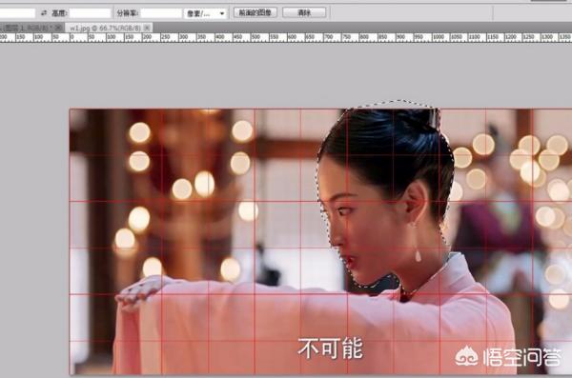
Task: Click the 清除 (Clear) button
Action: click(304, 12)
